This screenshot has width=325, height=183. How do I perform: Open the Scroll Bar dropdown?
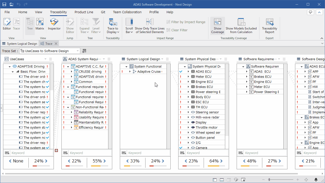[x=129, y=26]
